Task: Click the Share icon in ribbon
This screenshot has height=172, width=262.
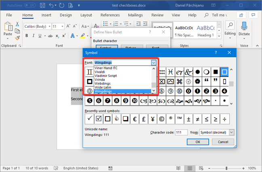Action: (241, 15)
